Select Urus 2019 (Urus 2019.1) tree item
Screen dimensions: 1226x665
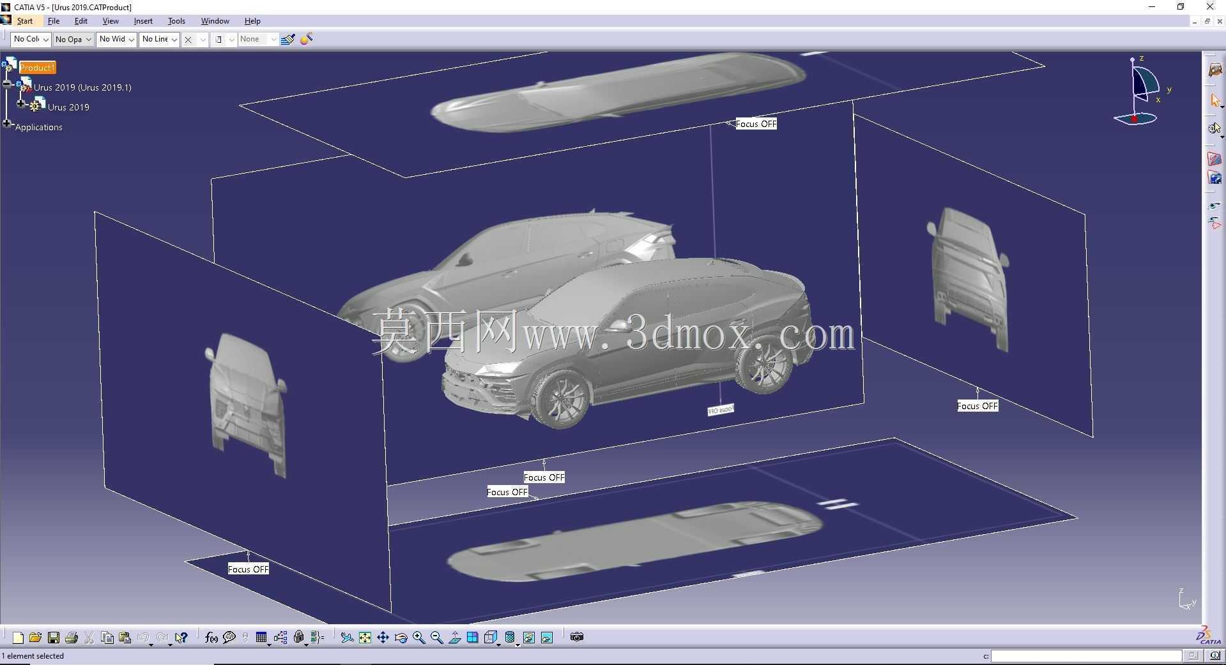82,87
